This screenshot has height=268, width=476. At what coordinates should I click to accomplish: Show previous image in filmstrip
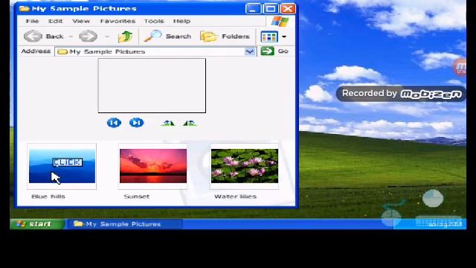(114, 123)
